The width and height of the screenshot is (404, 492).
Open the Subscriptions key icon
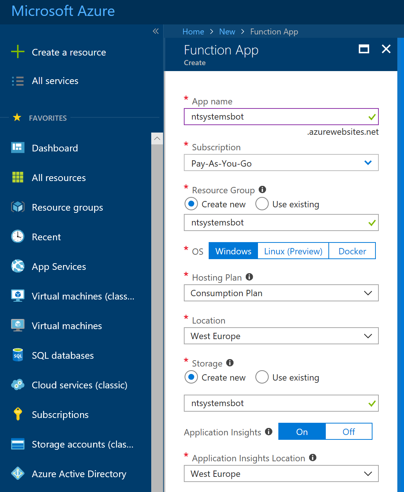pos(17,414)
